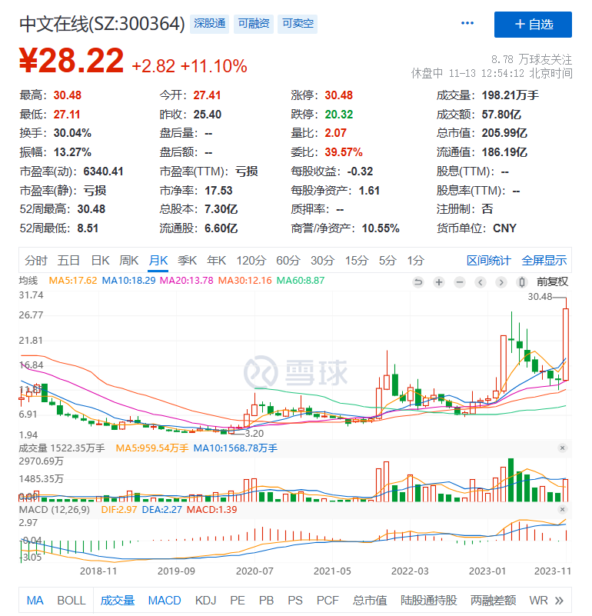Switch to the 五日 chart tab
The image size is (592, 616).
pyautogui.click(x=68, y=261)
